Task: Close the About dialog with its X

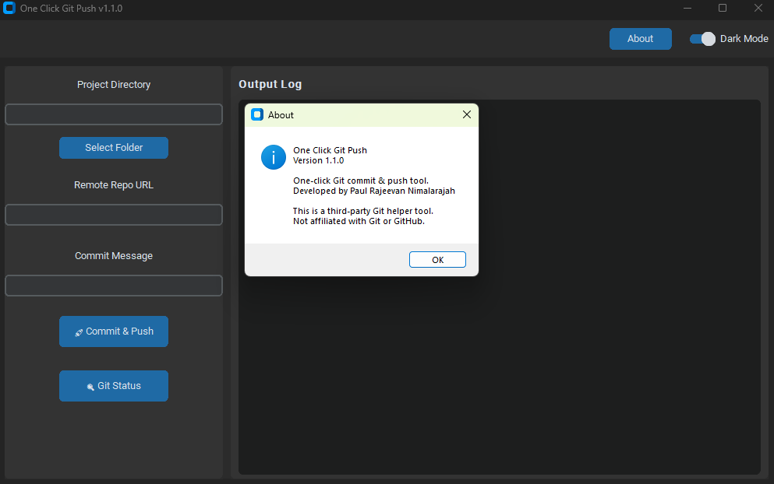Action: coord(466,114)
